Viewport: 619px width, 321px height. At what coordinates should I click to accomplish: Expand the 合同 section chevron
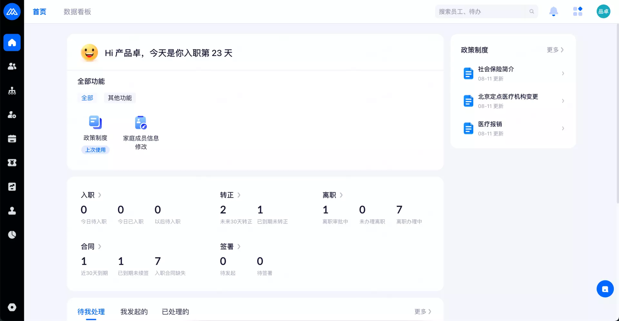click(x=100, y=247)
